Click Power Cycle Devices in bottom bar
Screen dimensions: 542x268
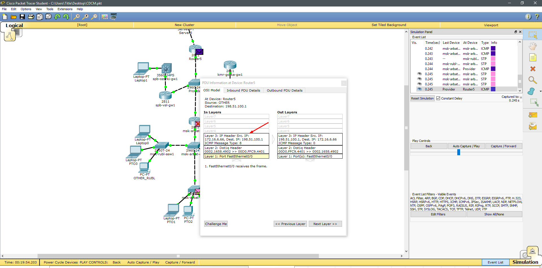[x=60, y=262]
